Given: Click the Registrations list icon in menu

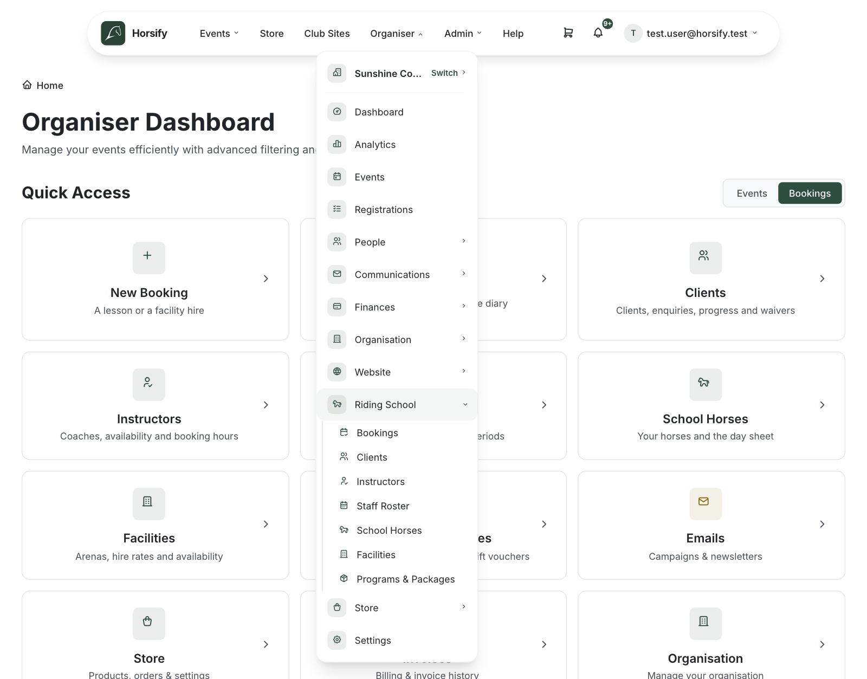Looking at the screenshot, I should [x=337, y=209].
